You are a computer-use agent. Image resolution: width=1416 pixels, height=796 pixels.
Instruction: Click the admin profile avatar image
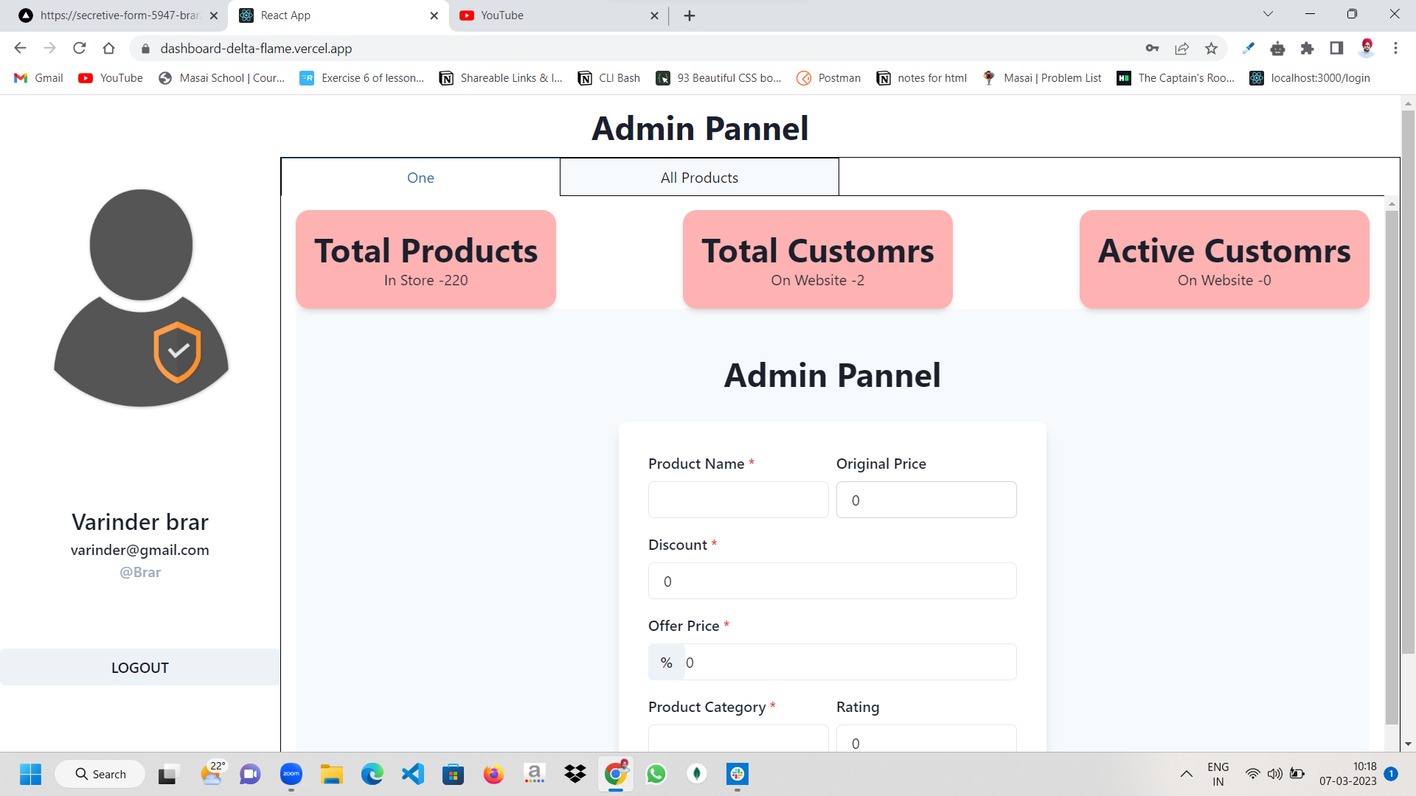coord(141,298)
